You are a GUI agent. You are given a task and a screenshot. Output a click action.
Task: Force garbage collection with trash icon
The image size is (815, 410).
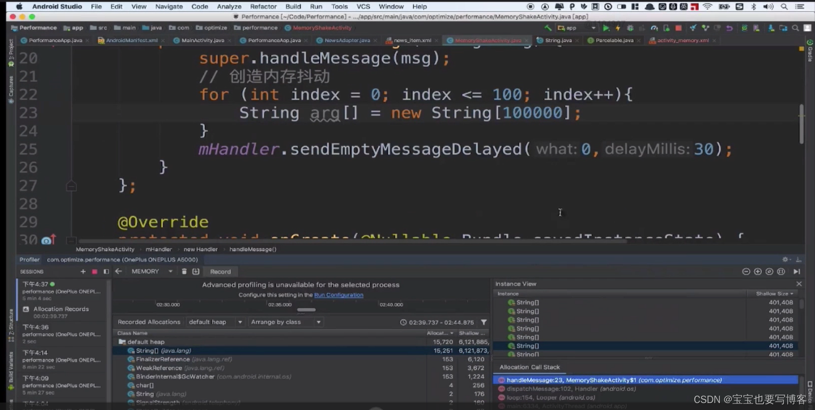(x=184, y=271)
